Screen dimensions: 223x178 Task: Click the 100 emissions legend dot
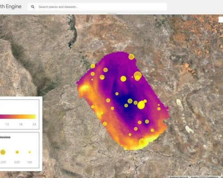click(29, 152)
